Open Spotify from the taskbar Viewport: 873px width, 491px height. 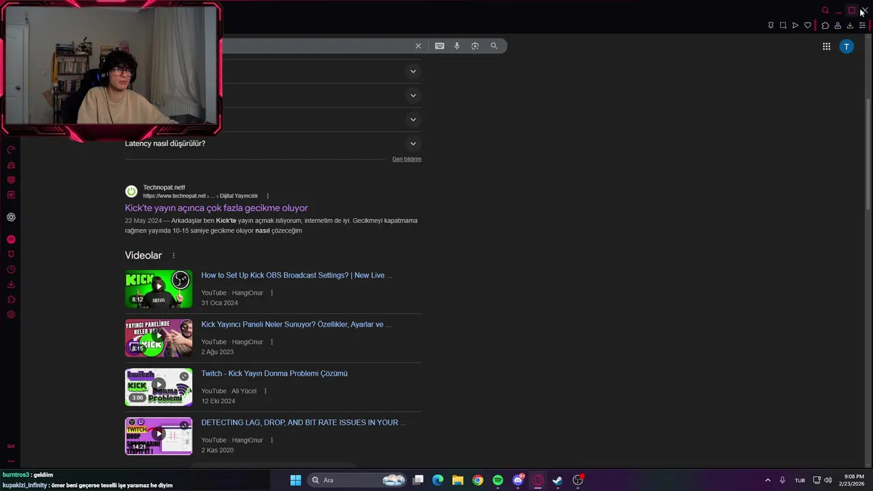click(x=498, y=480)
